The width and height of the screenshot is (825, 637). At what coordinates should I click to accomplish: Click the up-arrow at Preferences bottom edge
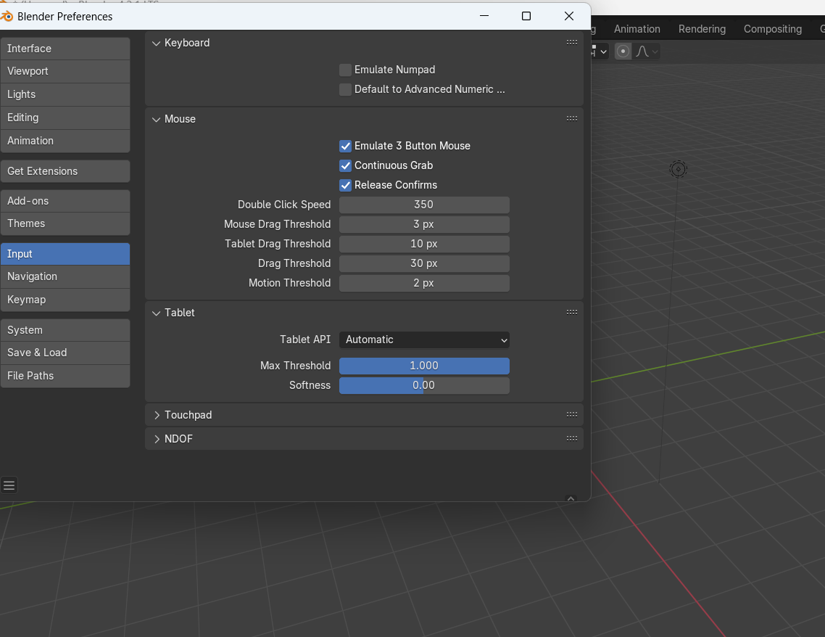571,498
